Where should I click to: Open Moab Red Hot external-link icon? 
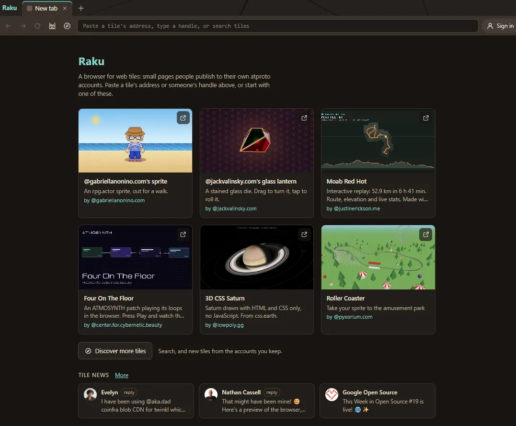click(426, 118)
